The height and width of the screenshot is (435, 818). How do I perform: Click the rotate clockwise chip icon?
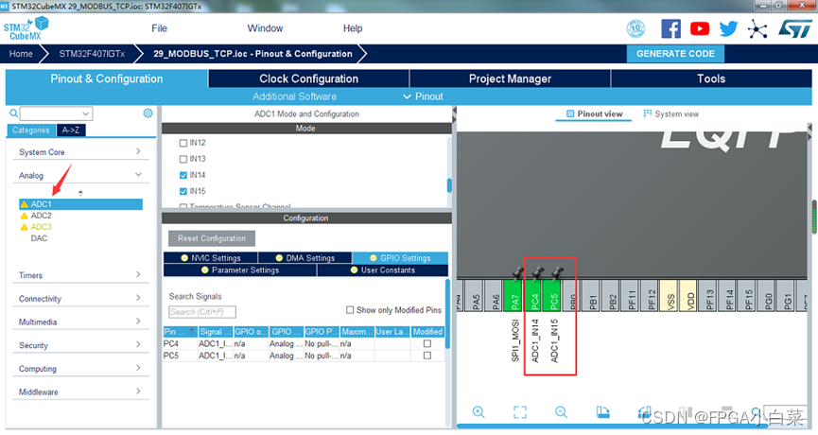point(603,412)
